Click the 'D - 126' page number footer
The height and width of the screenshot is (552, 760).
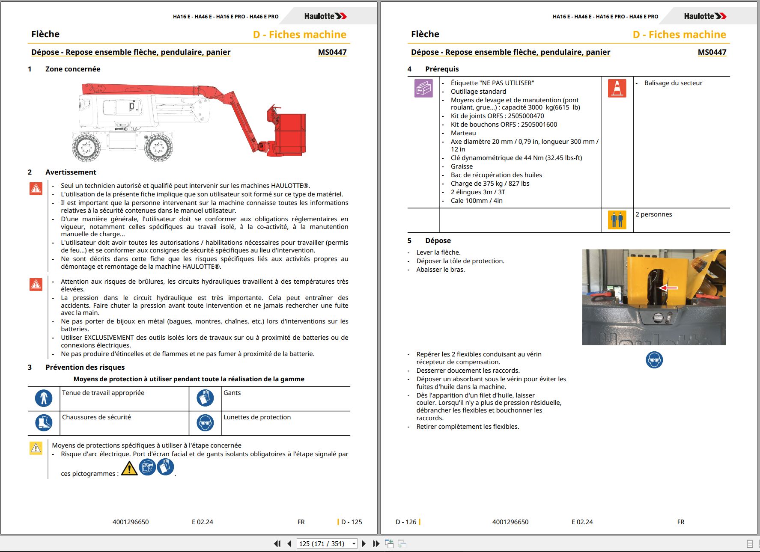click(x=406, y=522)
